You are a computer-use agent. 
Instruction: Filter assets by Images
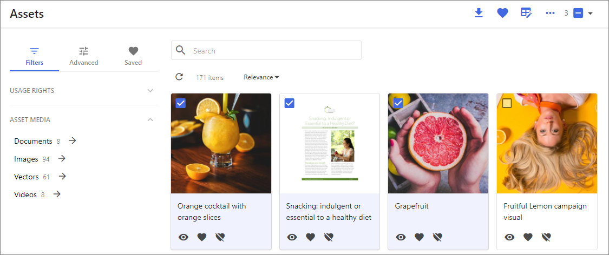point(26,159)
